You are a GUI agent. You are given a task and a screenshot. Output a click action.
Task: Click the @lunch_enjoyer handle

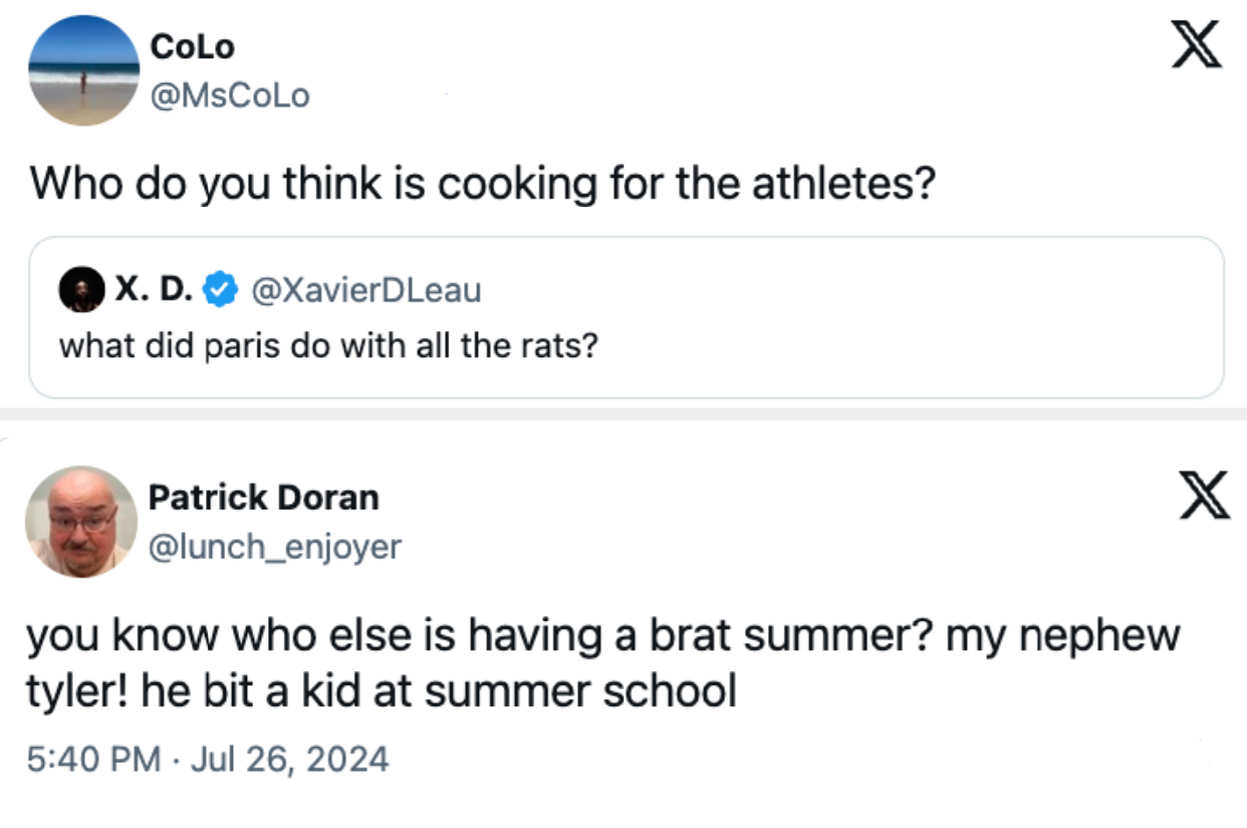coord(275,547)
